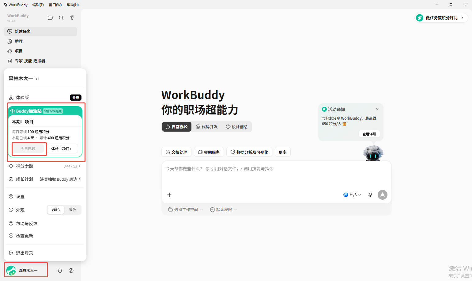Toggle the sidebar panel icon
472x281 pixels.
(x=50, y=18)
